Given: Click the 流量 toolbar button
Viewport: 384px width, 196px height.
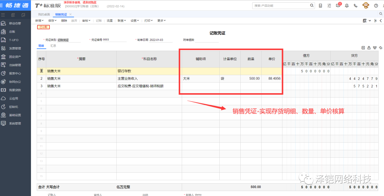Looking at the screenshot, I should click(x=110, y=21).
